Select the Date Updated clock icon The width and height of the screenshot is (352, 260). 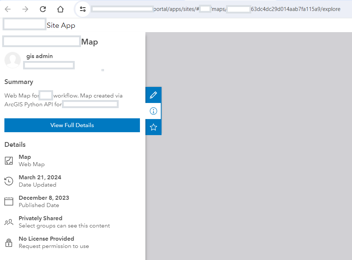click(x=9, y=180)
